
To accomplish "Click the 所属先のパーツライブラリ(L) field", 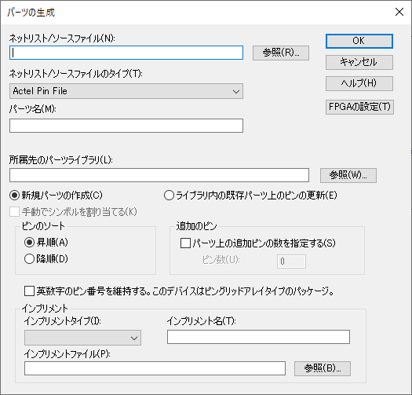I will 159,175.
